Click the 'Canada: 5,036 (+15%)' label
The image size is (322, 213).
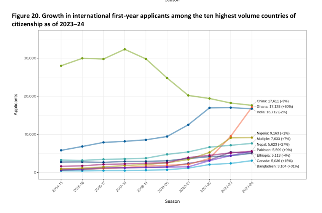pyautogui.click(x=274, y=161)
